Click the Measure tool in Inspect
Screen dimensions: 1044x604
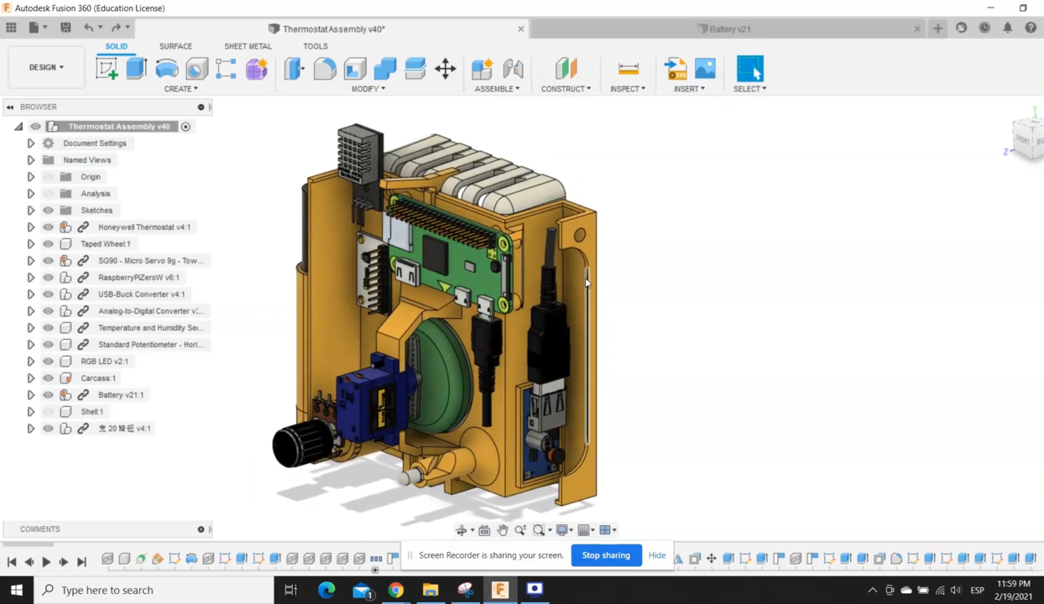pyautogui.click(x=628, y=69)
